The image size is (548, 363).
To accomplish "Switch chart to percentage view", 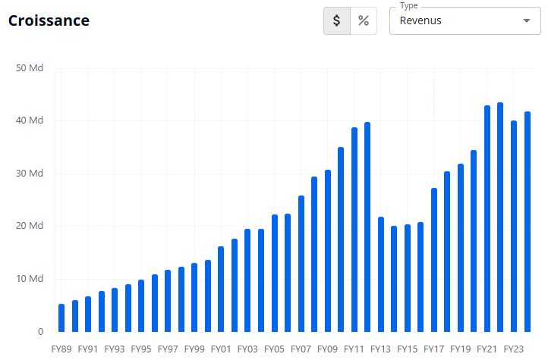I will 364,21.
